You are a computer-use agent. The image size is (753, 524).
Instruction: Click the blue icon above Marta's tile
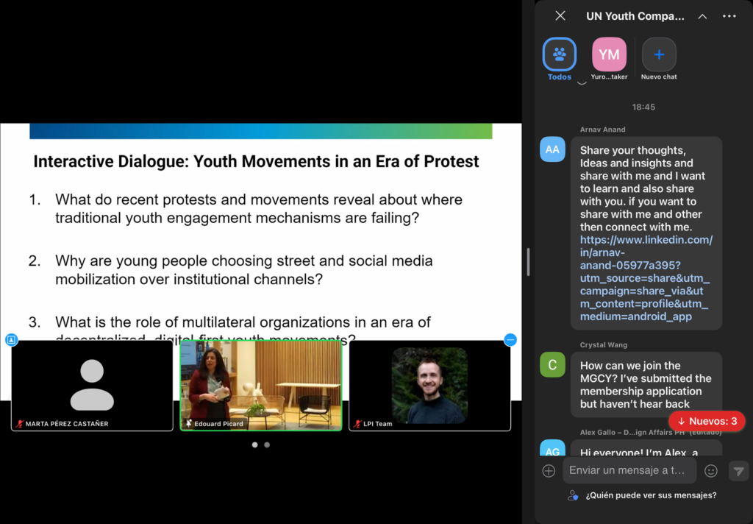pyautogui.click(x=11, y=339)
